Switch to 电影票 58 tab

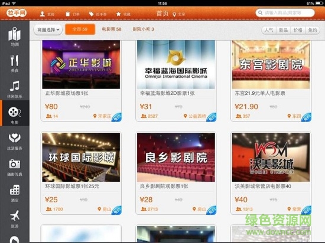pos(112,29)
